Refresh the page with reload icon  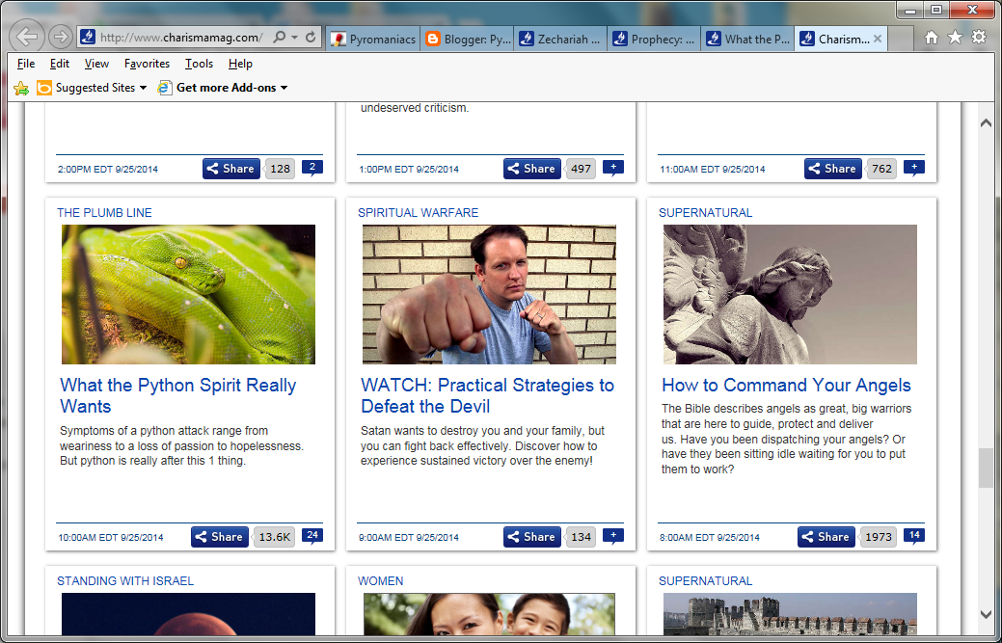(311, 37)
